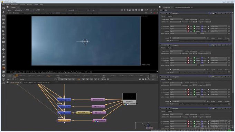Open the Draw nodes toolbar icon

[3, 12]
